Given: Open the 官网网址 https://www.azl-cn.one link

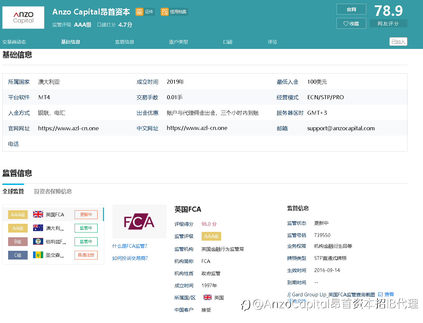Looking at the screenshot, I should tap(69, 128).
